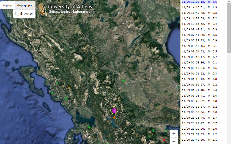
Task: Click the University of Athens Seismological Laboratory logo
Action: coord(65,9)
